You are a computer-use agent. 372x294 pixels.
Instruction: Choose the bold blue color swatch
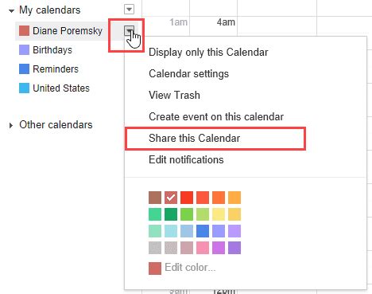pos(203,231)
